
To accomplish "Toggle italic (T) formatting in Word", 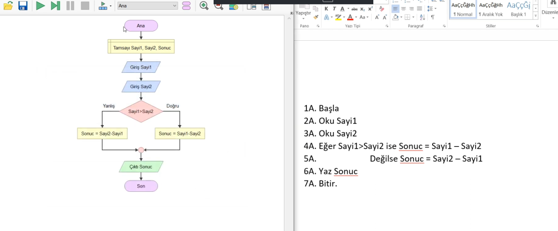I will click(x=334, y=9).
